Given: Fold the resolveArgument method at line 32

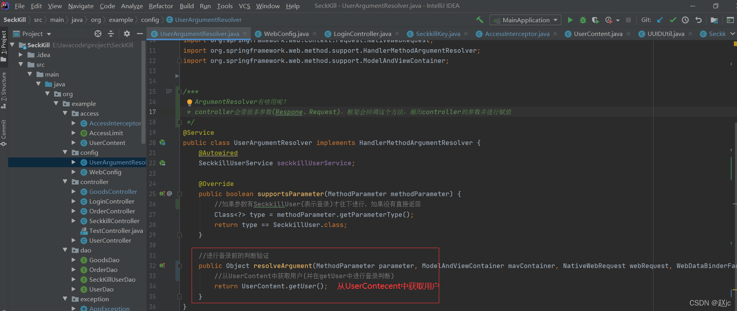Looking at the screenshot, I should (x=179, y=266).
